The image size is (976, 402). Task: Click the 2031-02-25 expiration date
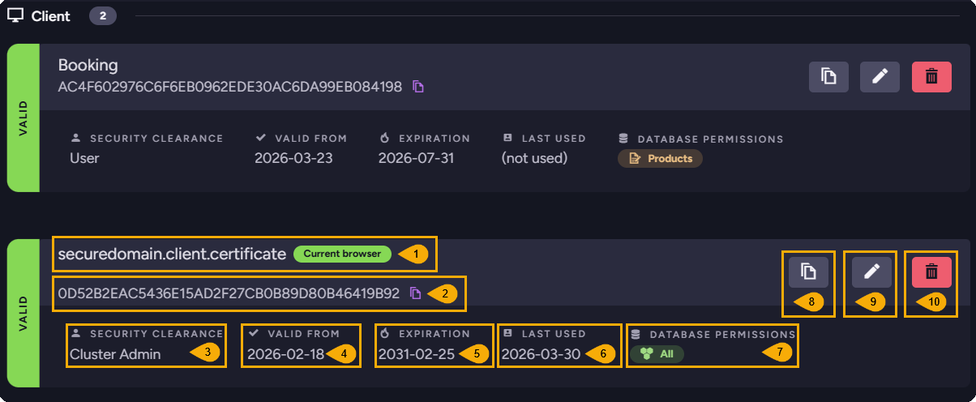pos(416,354)
